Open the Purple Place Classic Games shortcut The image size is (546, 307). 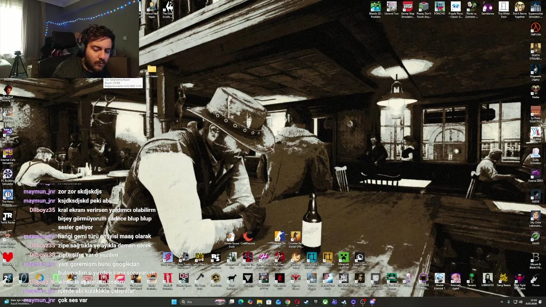coord(456,9)
